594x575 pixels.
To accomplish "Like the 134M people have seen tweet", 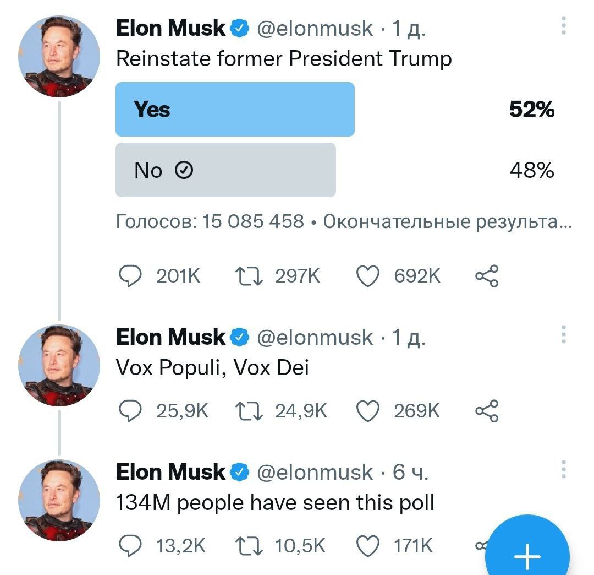I will (x=368, y=546).
